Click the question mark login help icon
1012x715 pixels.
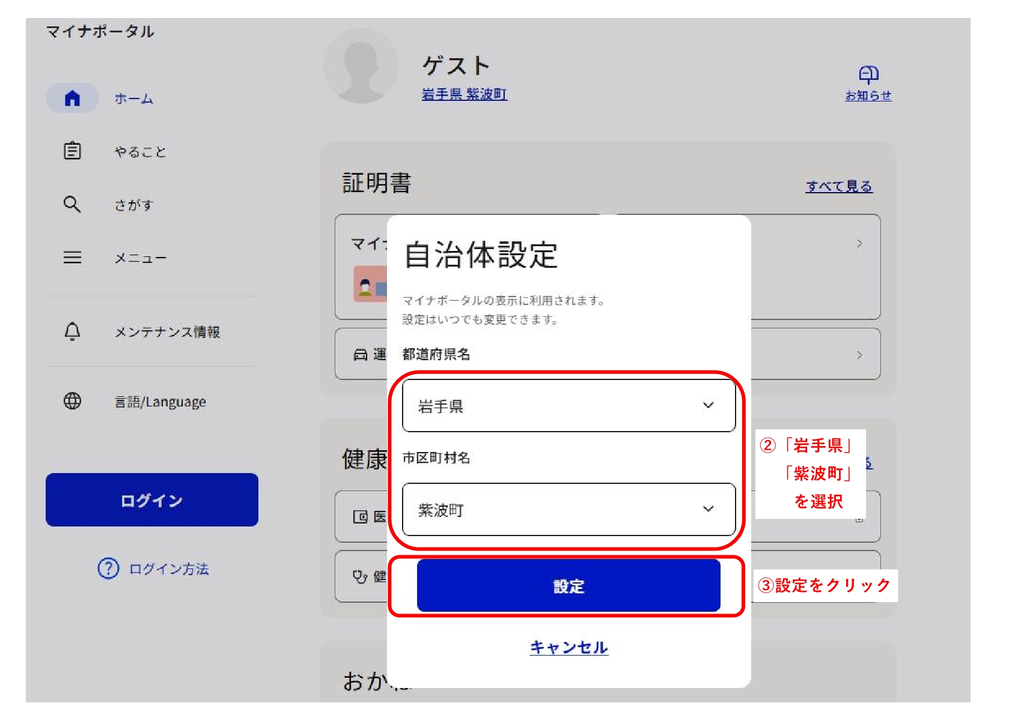click(x=108, y=568)
